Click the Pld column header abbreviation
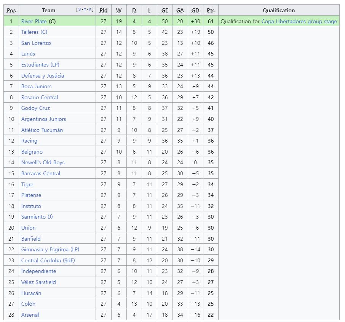The width and height of the screenshot is (345, 322). click(x=104, y=10)
